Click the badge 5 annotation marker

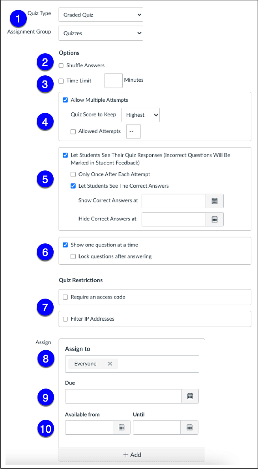(45, 179)
